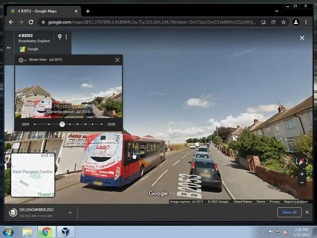This screenshot has height=238, width=317.
Task: Open the three-dot options next to address
Action: pyautogui.click(x=66, y=37)
